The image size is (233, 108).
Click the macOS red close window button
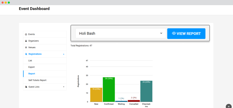3,3
